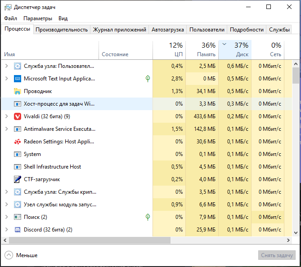
Task: Switch to the Автозагрузка tab
Action: click(x=167, y=30)
